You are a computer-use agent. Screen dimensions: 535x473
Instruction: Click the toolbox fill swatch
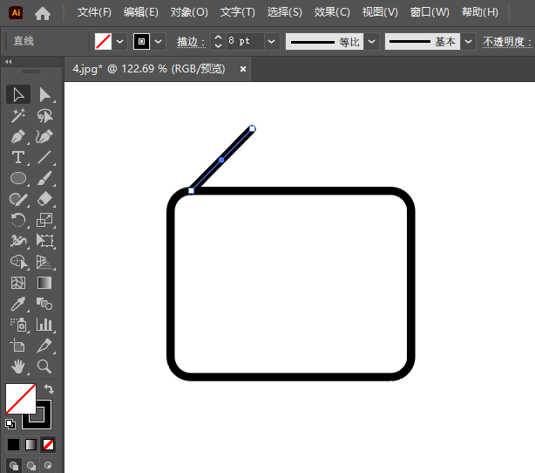pyautogui.click(x=20, y=399)
